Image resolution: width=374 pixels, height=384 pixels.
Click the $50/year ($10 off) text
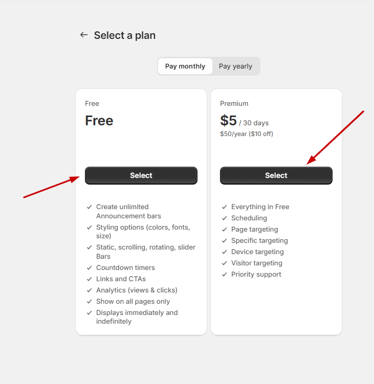[x=247, y=134]
